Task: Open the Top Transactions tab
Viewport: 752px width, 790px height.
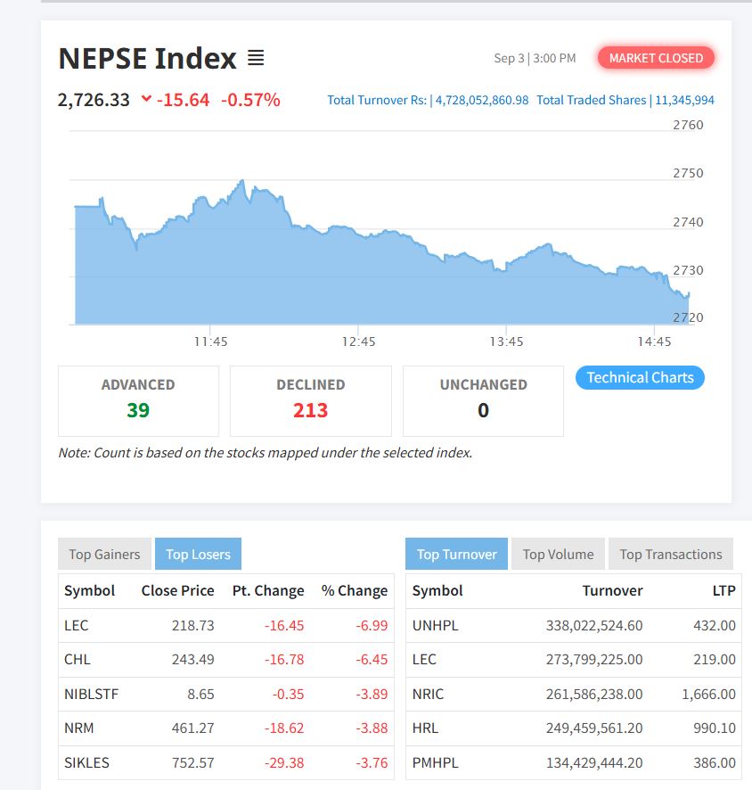Action: click(670, 554)
